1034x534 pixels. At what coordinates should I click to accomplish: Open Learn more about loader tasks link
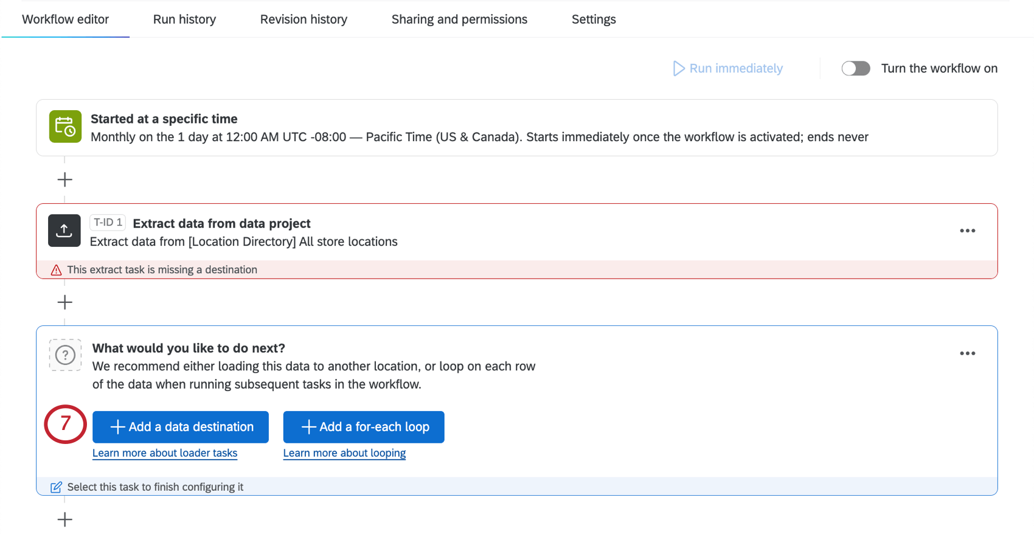point(165,453)
